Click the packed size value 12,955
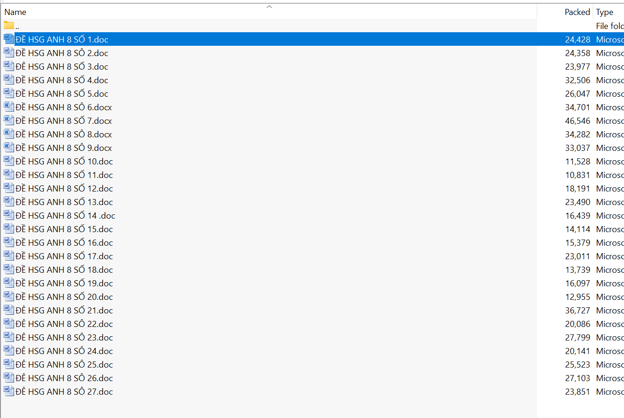 [x=578, y=297]
